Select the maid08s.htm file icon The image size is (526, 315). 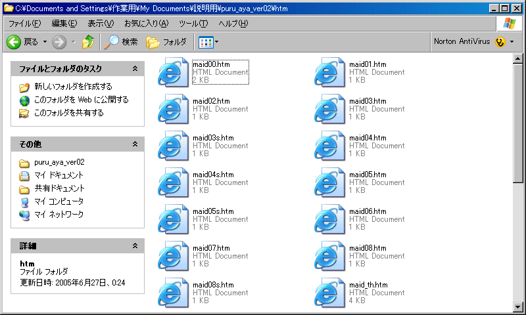[x=174, y=293]
